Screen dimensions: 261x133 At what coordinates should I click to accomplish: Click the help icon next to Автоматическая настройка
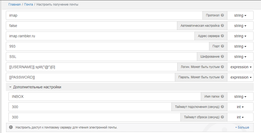(222, 26)
